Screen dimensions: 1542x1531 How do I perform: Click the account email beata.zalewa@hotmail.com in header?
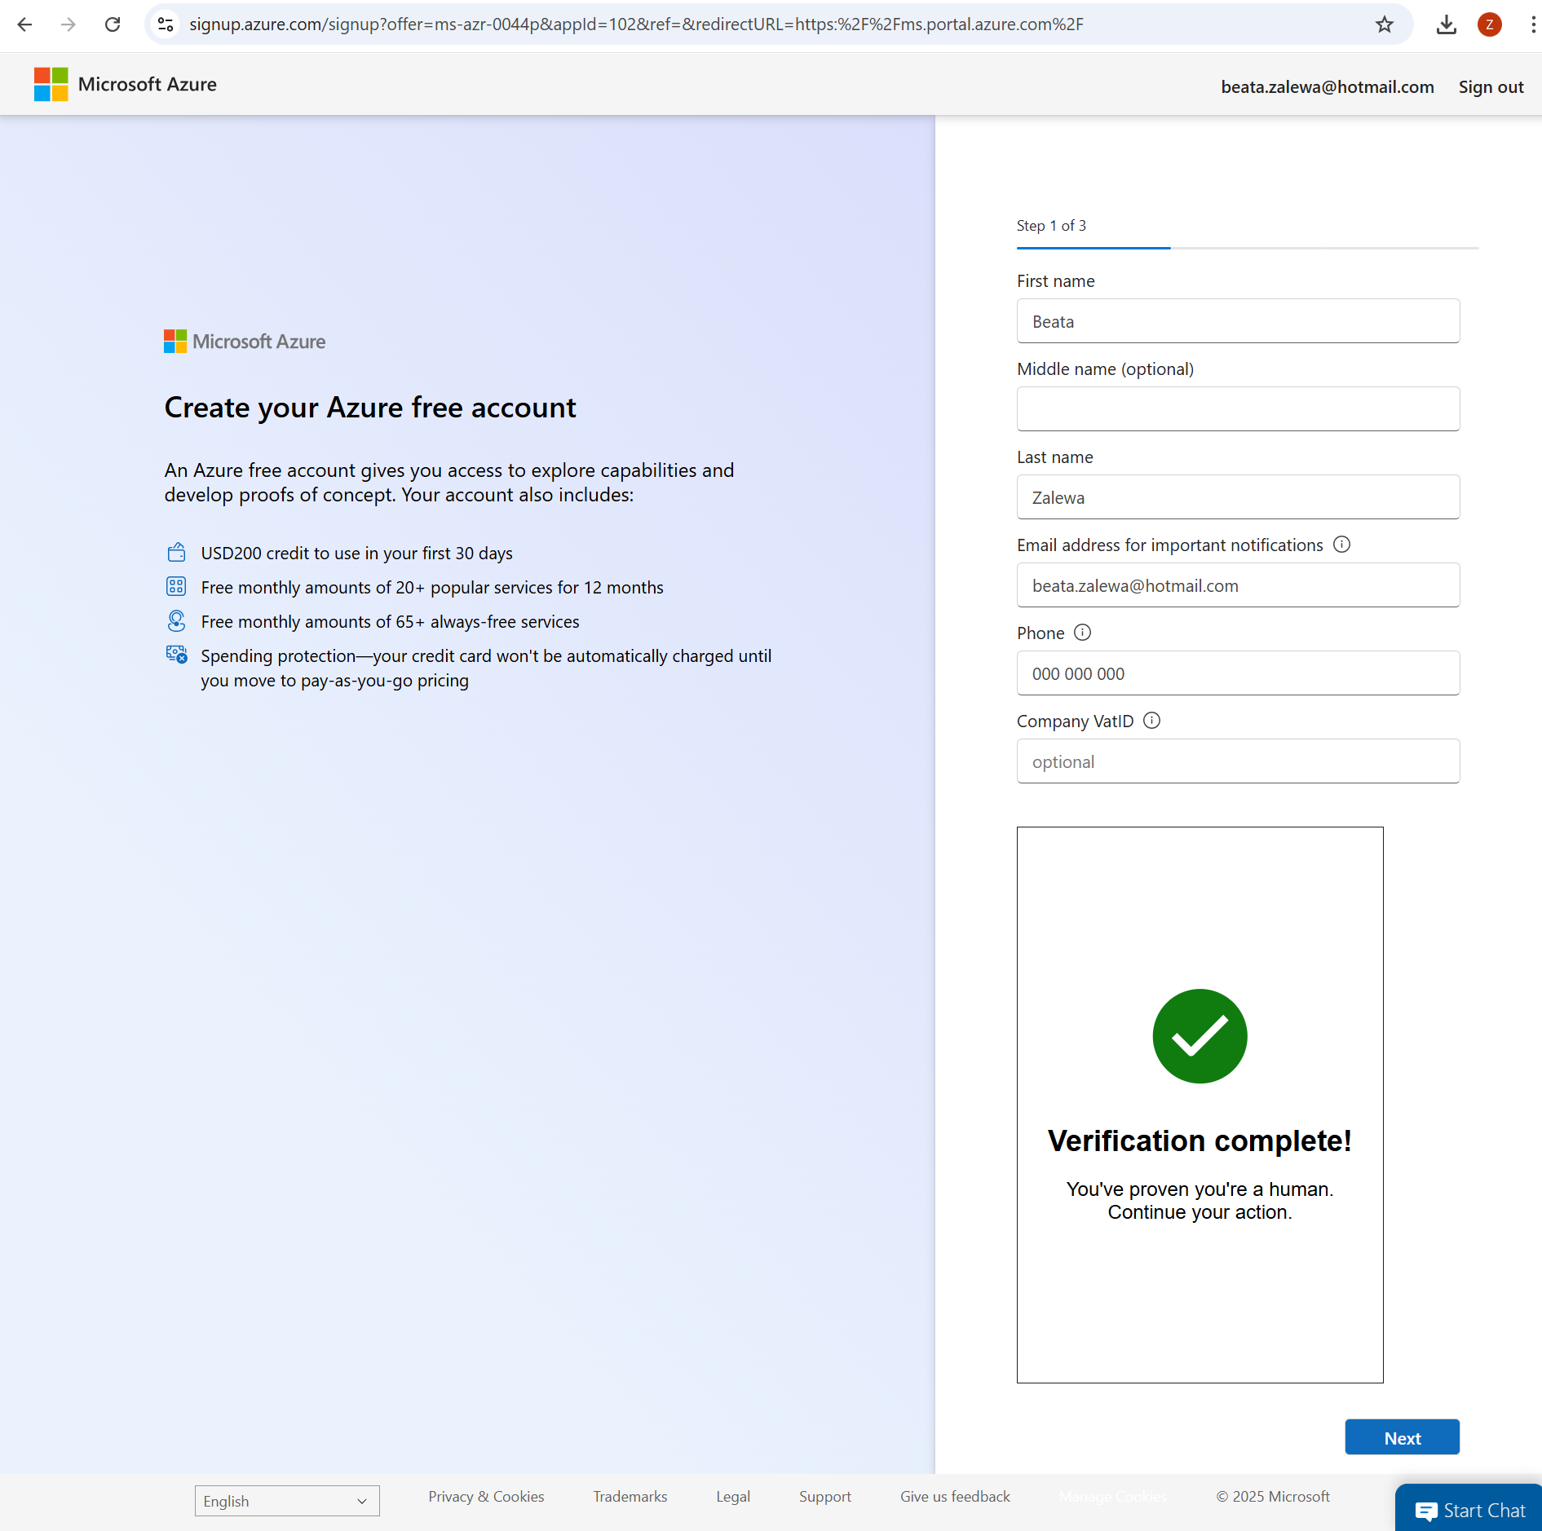pos(1327,87)
